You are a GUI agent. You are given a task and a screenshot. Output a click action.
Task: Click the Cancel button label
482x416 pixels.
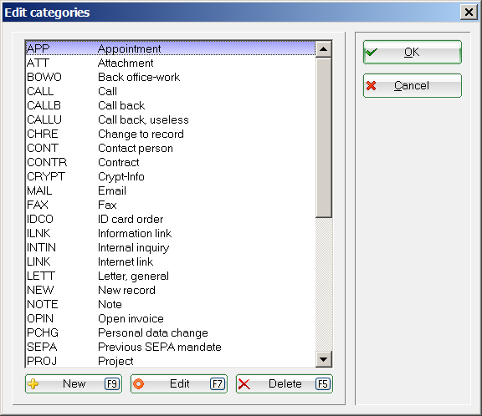(x=412, y=85)
